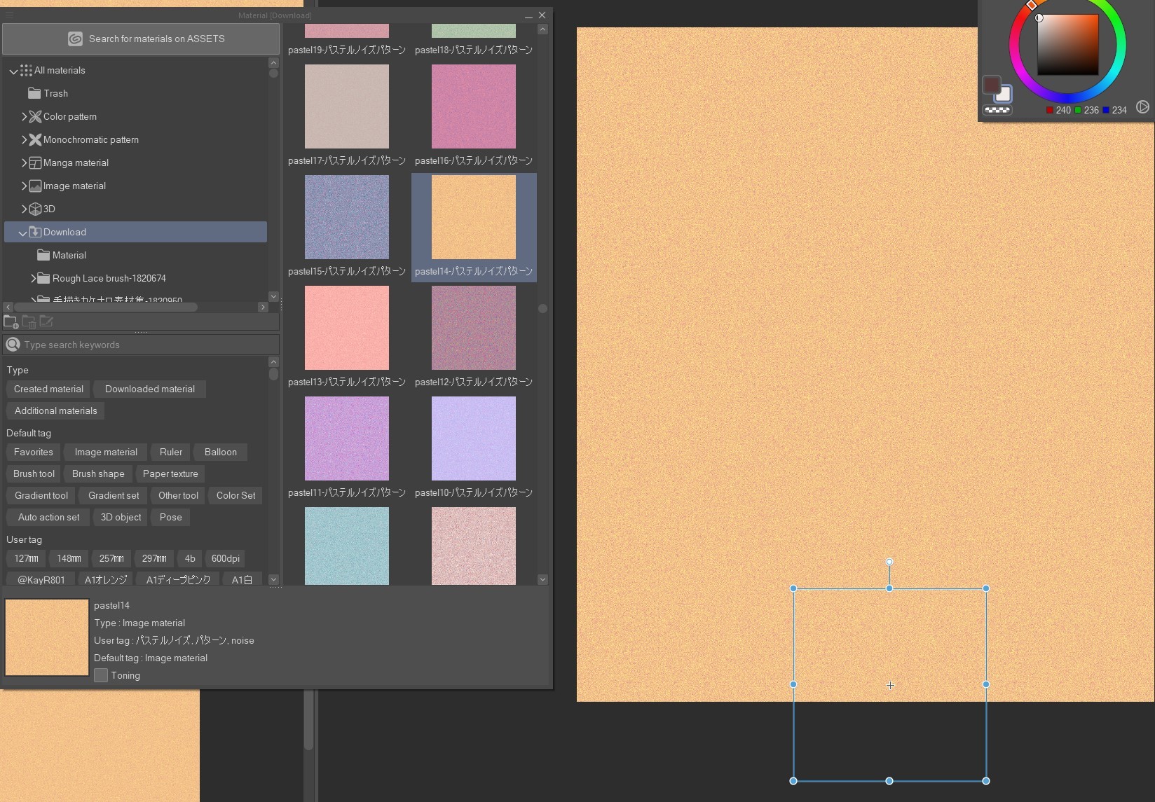
Task: Toggle the Ruler tag filter
Action: [171, 452]
